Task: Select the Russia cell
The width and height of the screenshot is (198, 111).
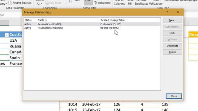Action: click(15, 46)
